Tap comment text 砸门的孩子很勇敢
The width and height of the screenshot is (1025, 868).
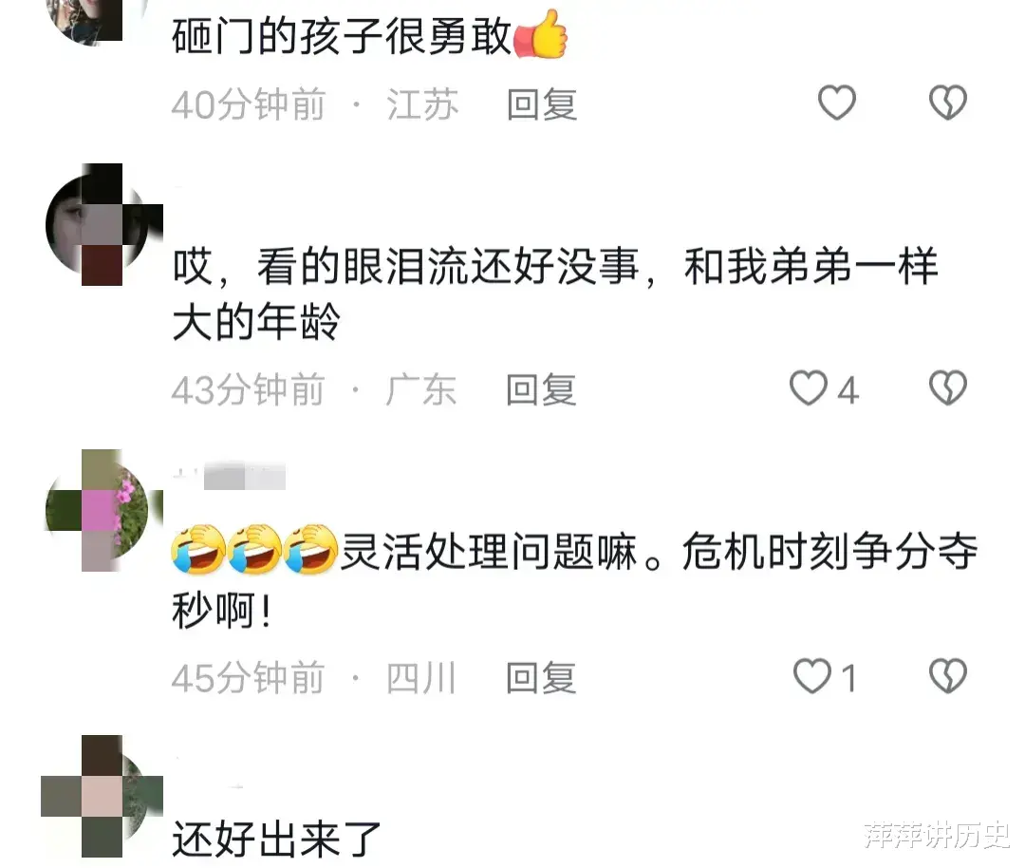pos(342,37)
